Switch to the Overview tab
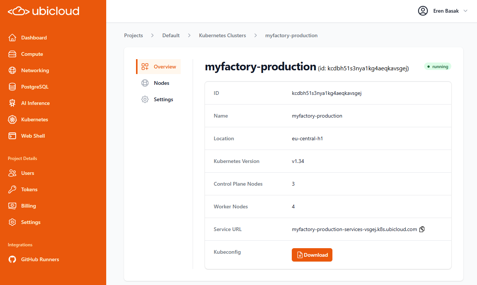Viewport: 477px width, 285px height. tap(158, 67)
